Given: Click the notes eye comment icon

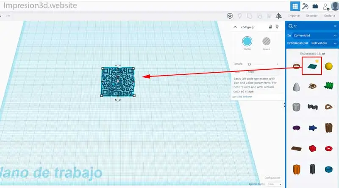Looking at the screenshot, I should point(230,16).
